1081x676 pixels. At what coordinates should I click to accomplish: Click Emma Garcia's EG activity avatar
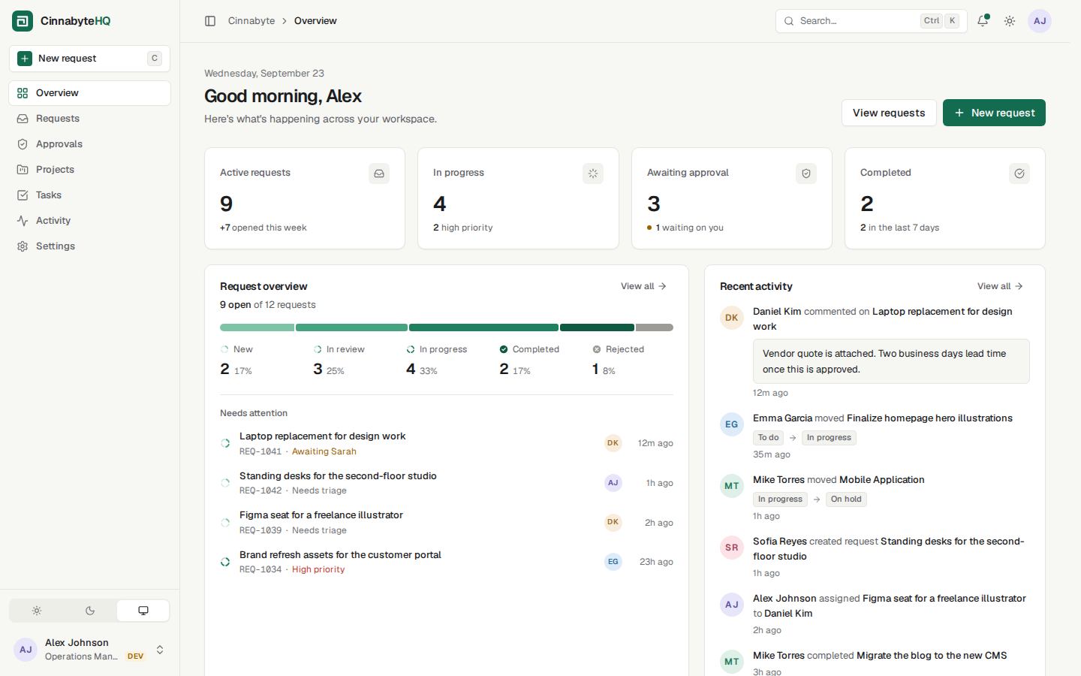tap(732, 424)
